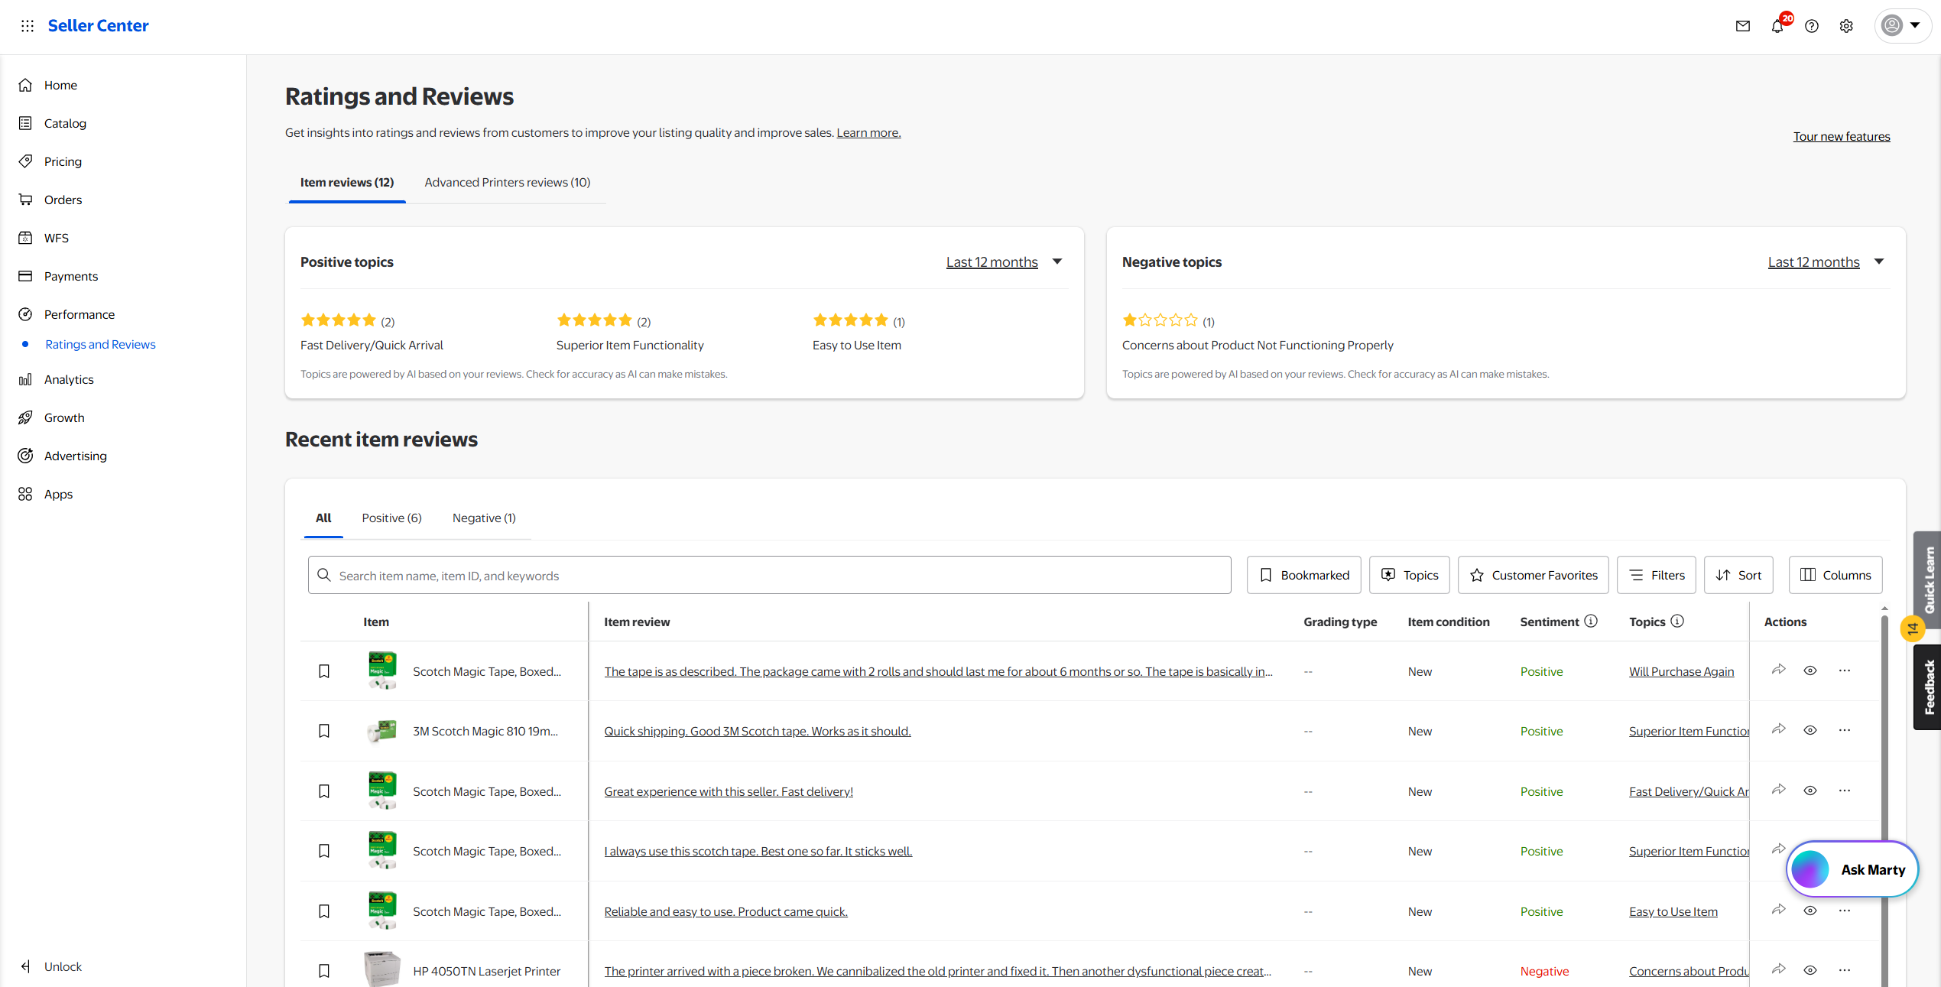This screenshot has height=987, width=1941.
Task: Bookmark the 3M Scotch Magic 810 review
Action: (324, 731)
